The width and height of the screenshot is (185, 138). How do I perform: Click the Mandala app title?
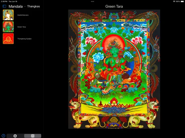15,6
